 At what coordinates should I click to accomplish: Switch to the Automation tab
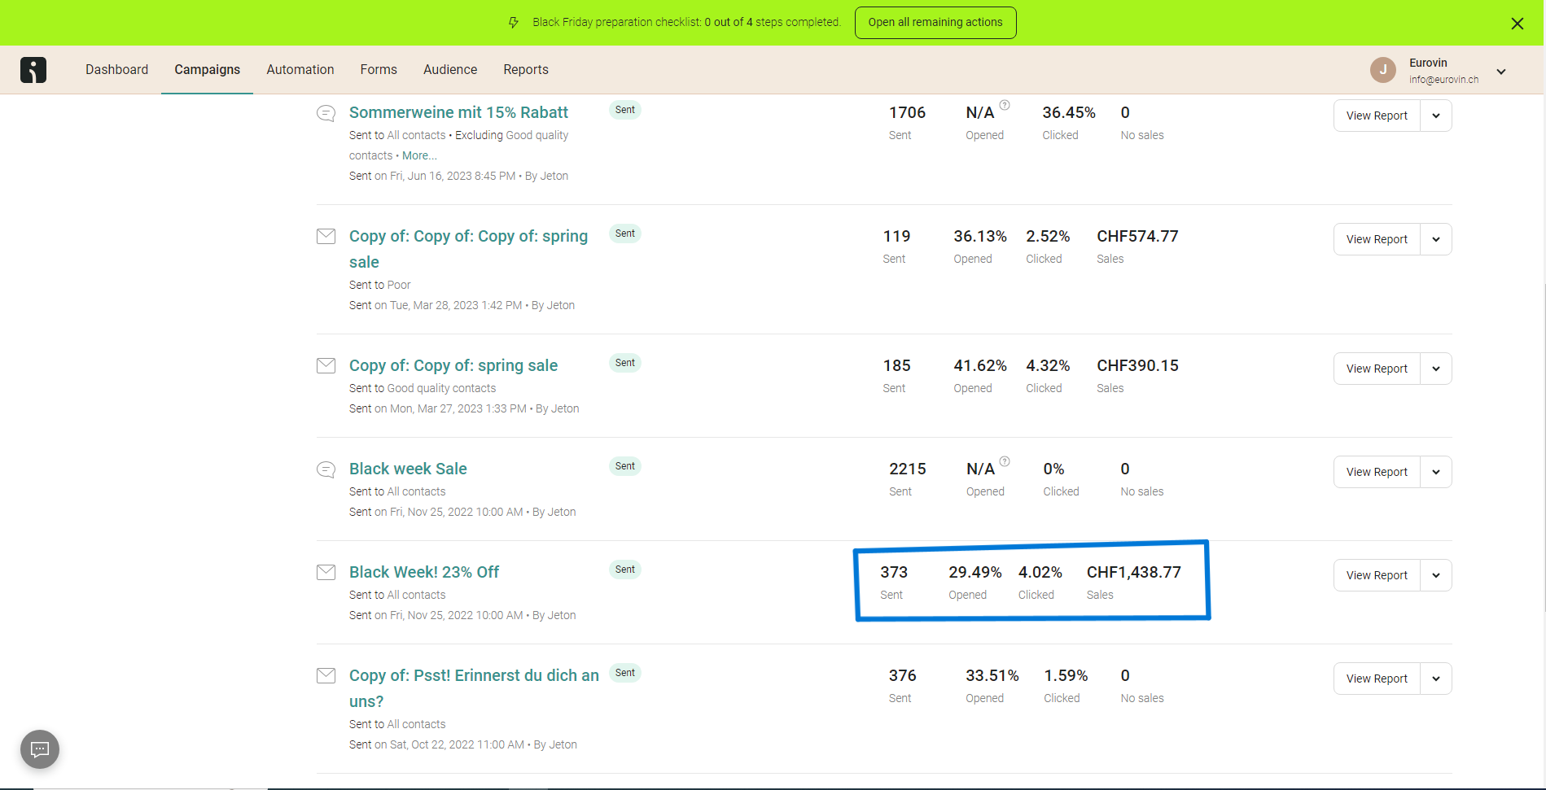(300, 70)
